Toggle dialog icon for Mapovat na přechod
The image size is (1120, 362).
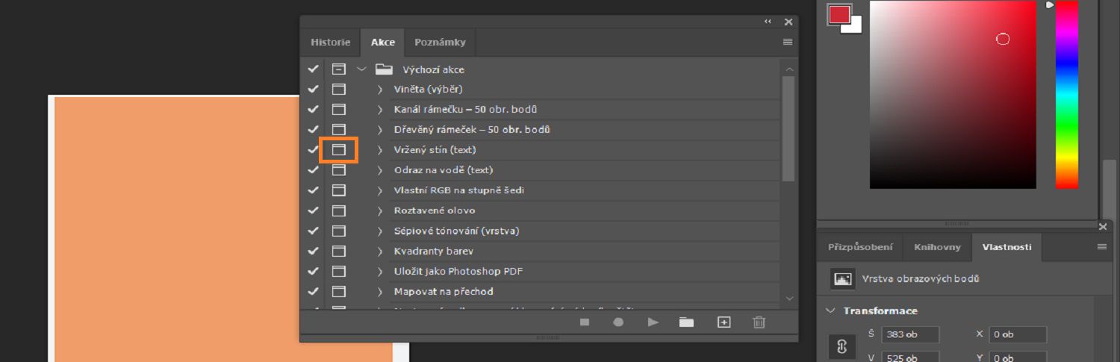click(339, 291)
